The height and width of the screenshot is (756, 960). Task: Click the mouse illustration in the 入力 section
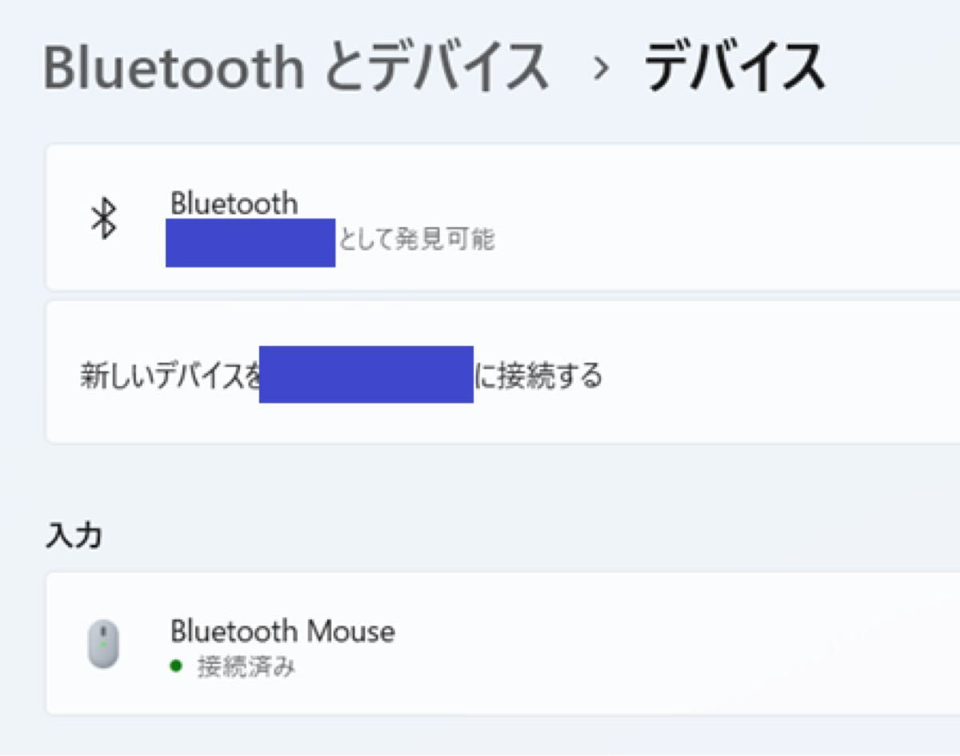click(104, 642)
